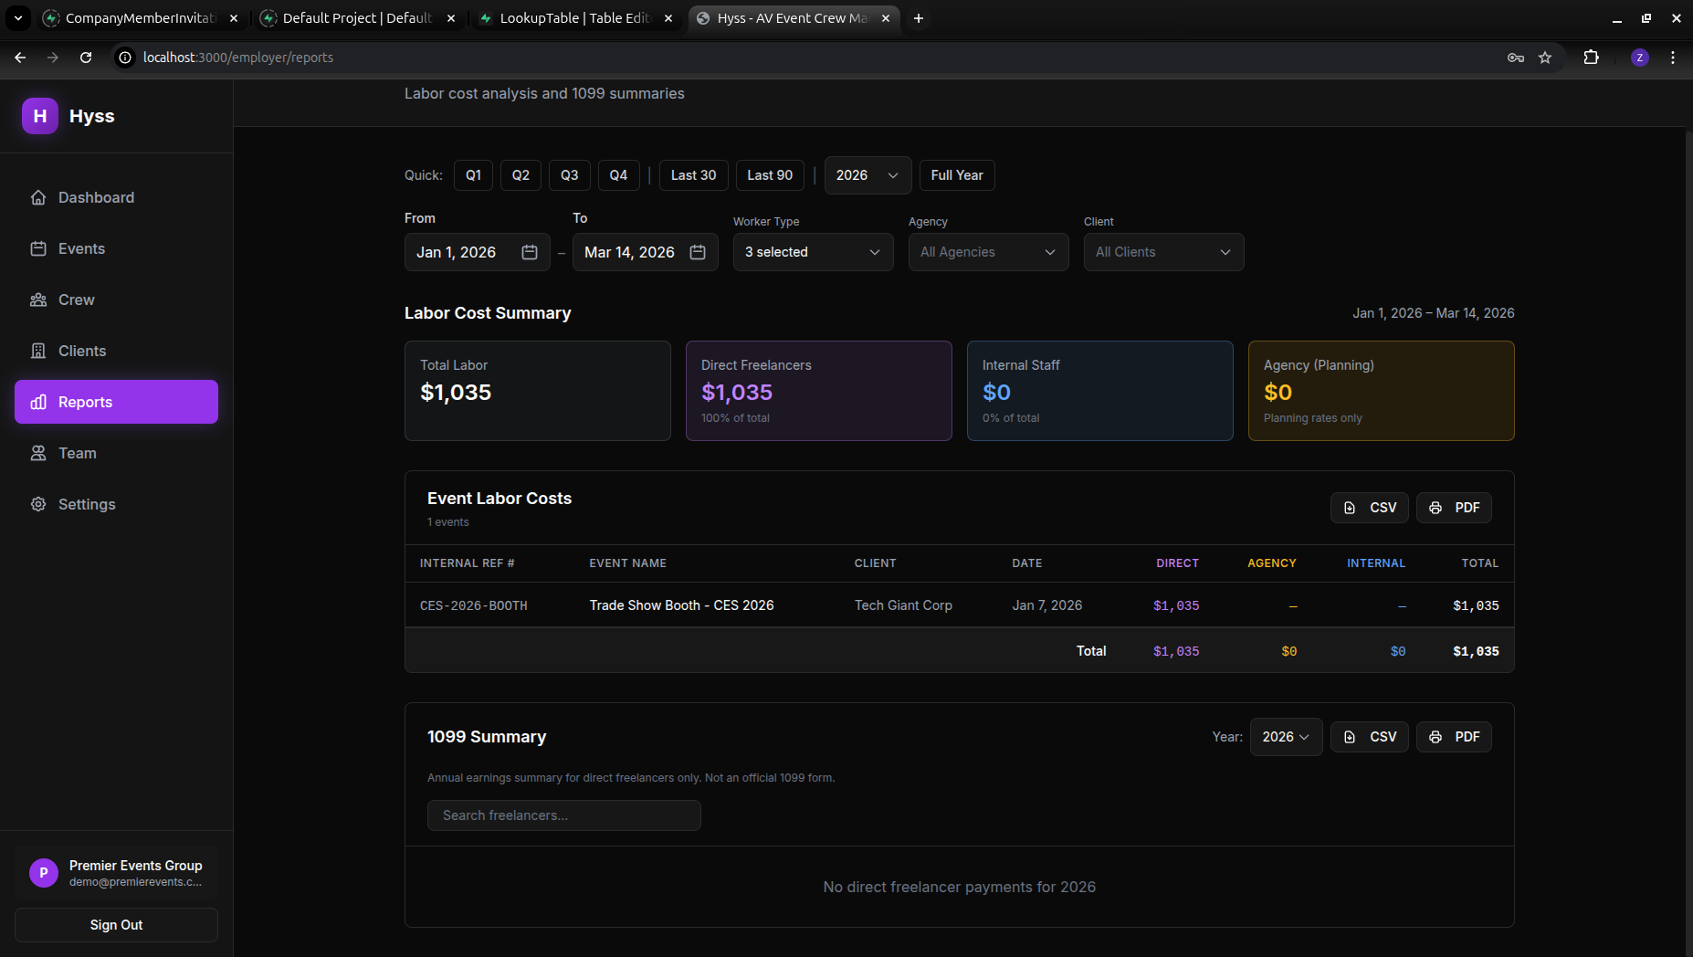Click the Team users icon in sidebar
This screenshot has width=1693, height=957.
click(38, 453)
